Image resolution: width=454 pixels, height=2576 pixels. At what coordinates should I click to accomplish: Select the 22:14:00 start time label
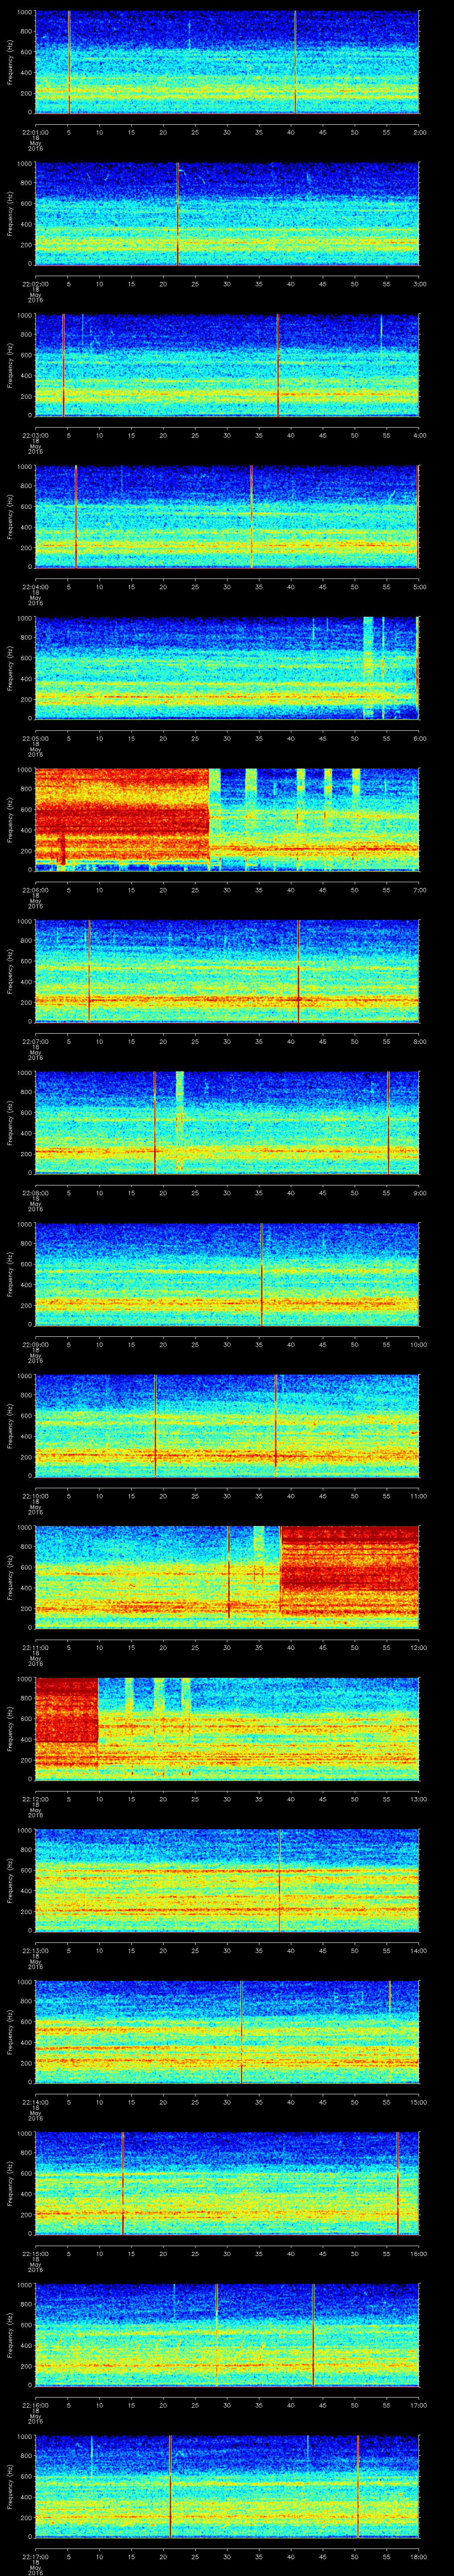pyautogui.click(x=35, y=2101)
